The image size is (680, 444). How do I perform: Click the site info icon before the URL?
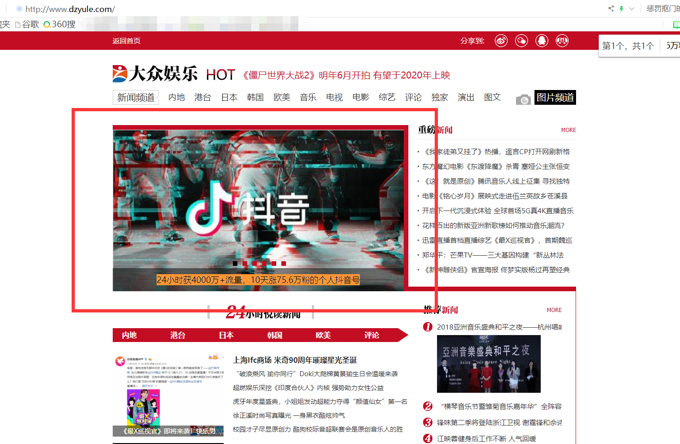(x=19, y=9)
